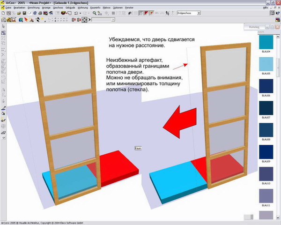Screen dimensions: 281x225
Task: Pick the BLAU09 dark blue swatch
Action: (x=266, y=152)
